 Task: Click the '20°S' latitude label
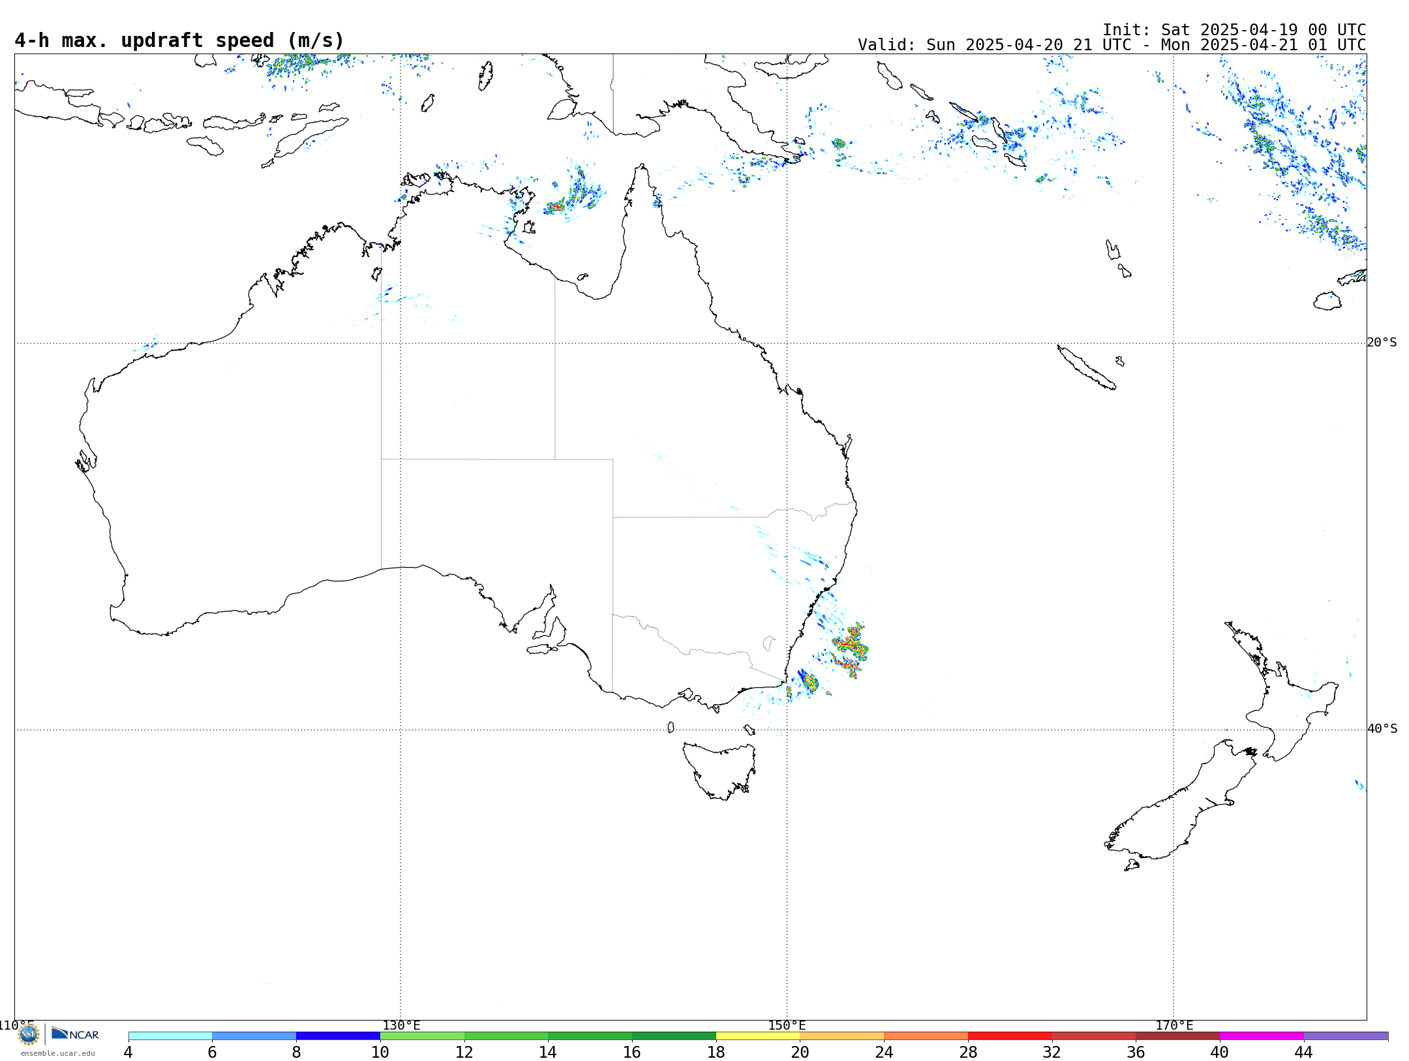coord(1382,343)
